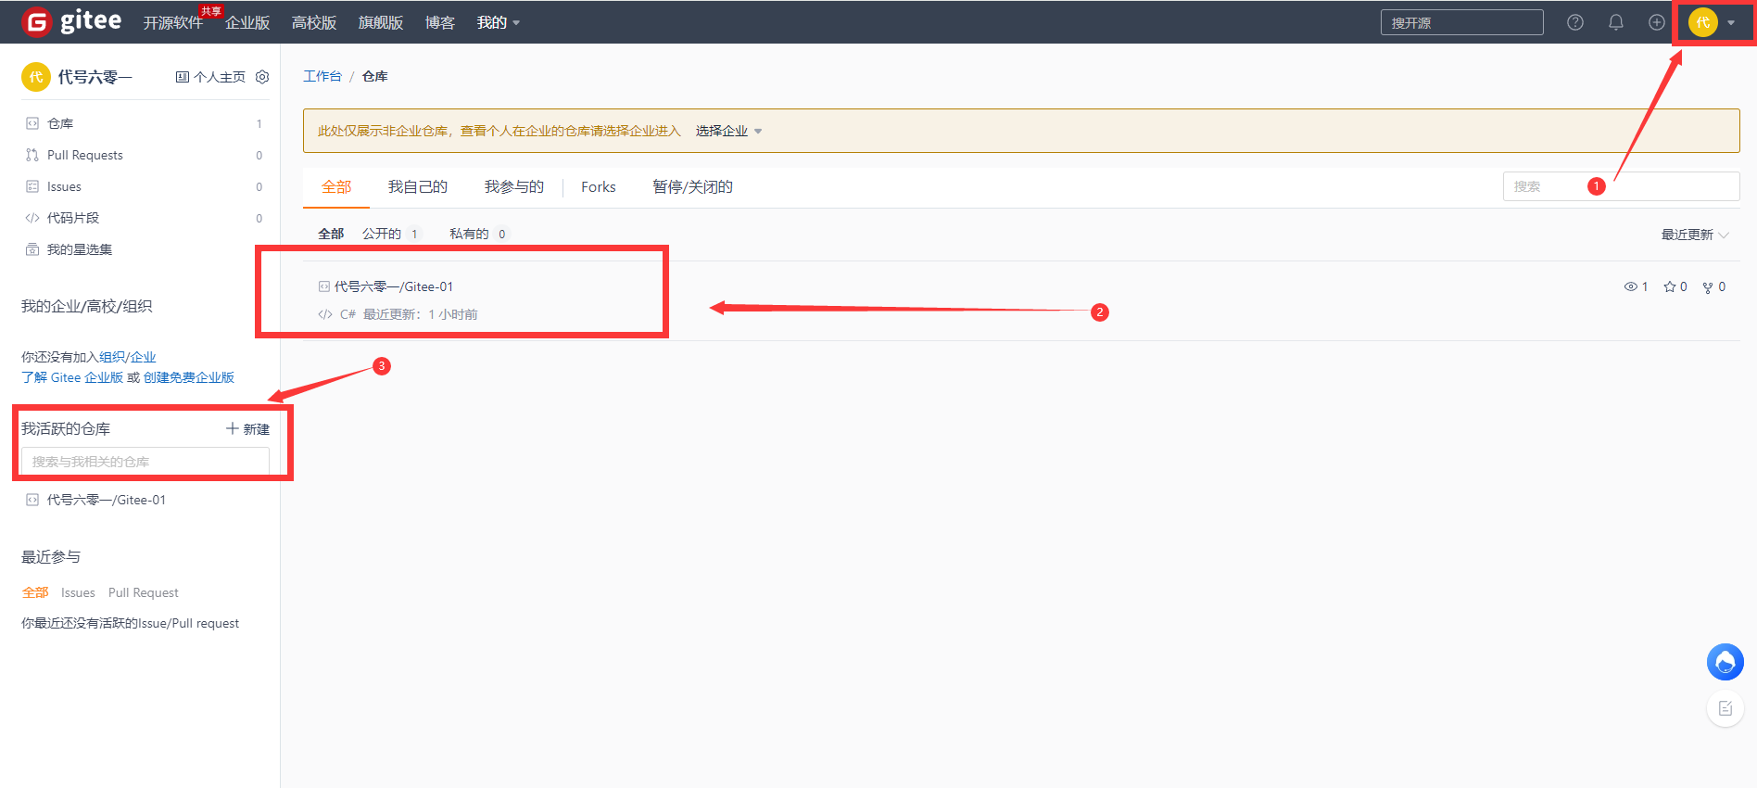Open repository 代号六零一/Gitee-01 in main list

click(x=394, y=286)
